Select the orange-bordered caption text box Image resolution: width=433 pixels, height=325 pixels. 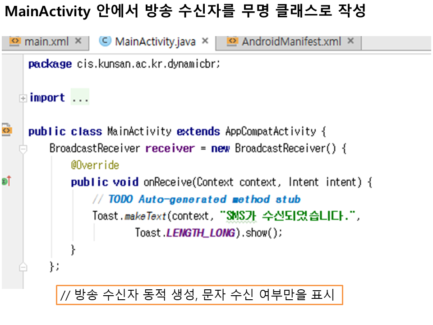tap(199, 295)
